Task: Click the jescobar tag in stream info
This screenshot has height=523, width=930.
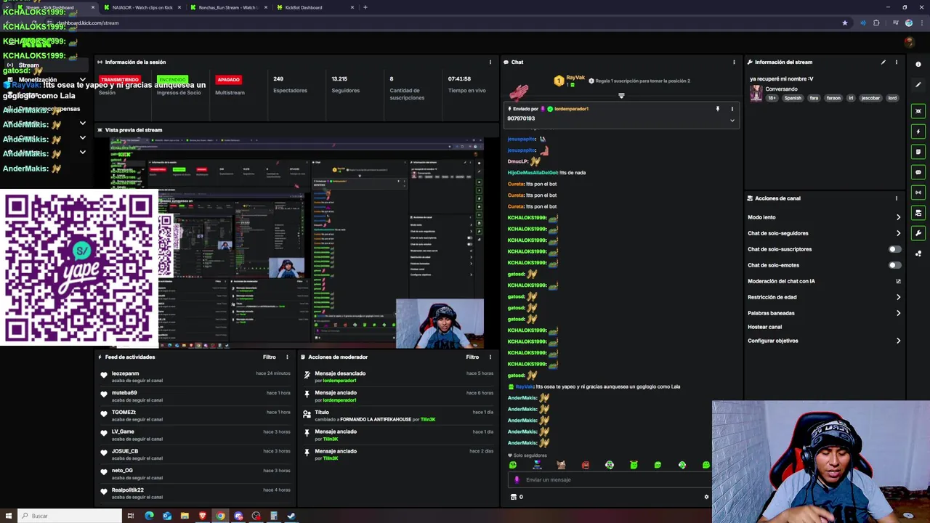Action: pos(870,98)
